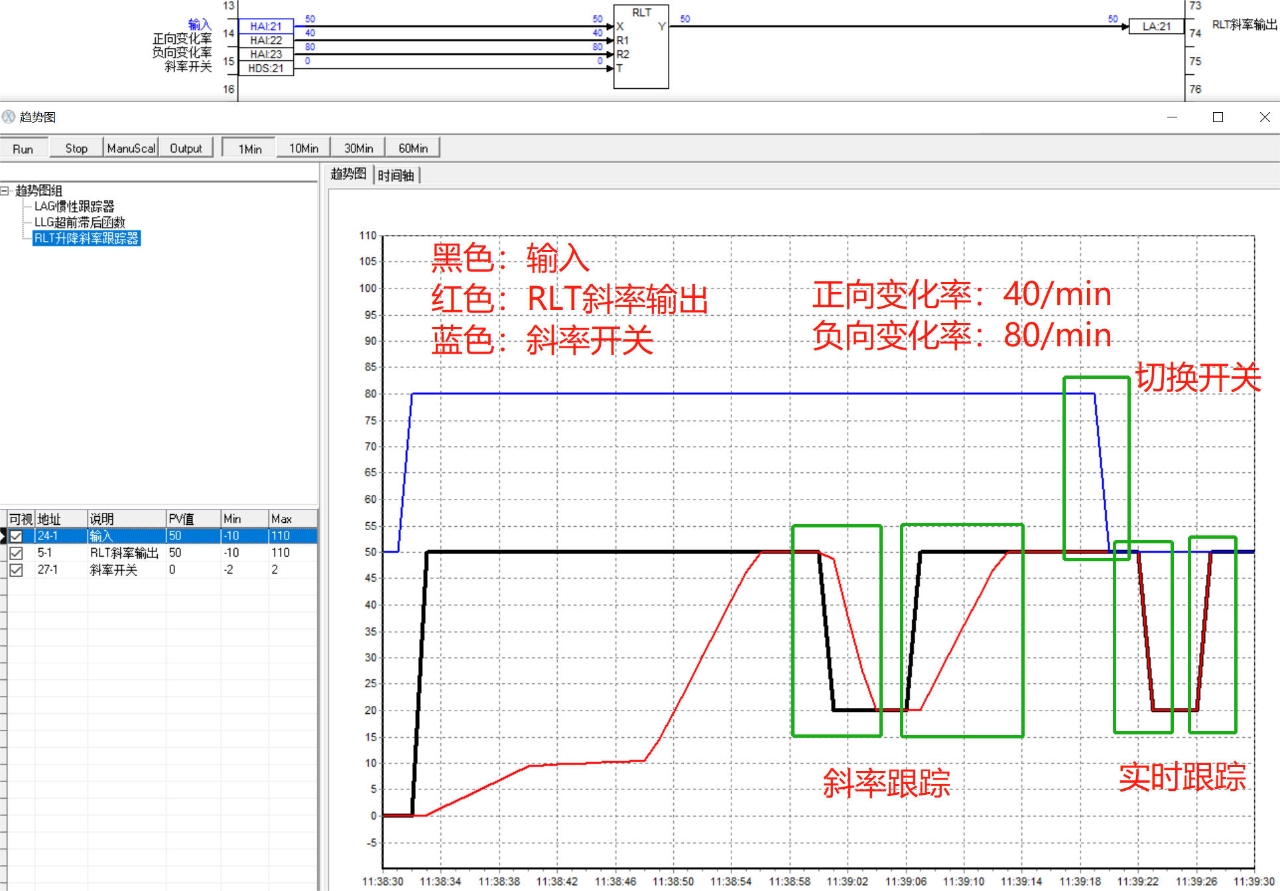Image resolution: width=1280 pixels, height=891 pixels.
Task: Click the ManuScal toolbar button
Action: pos(131,149)
